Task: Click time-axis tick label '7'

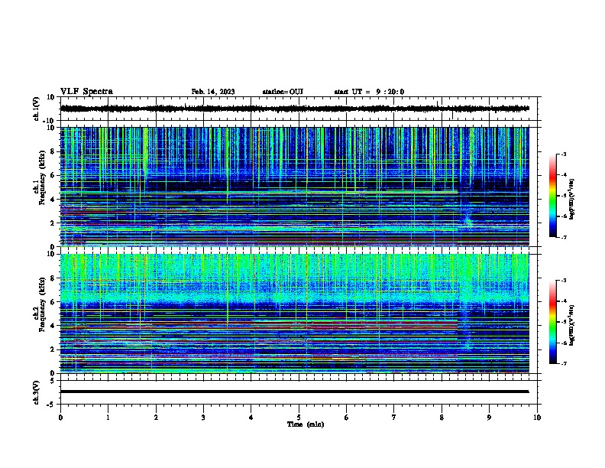Action: click(x=394, y=418)
